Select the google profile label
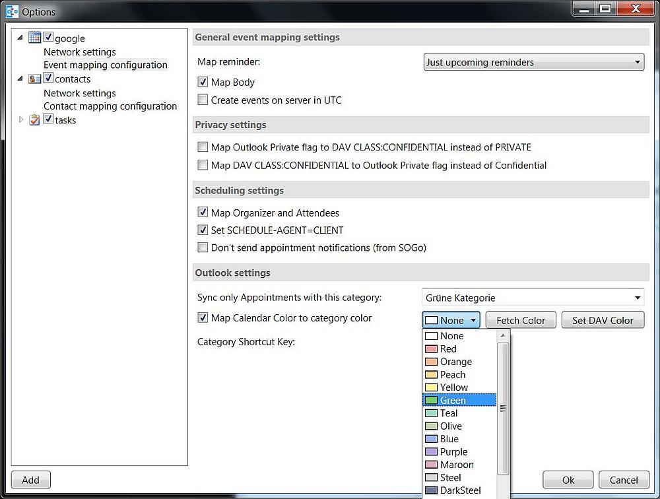The height and width of the screenshot is (499, 660). click(70, 38)
